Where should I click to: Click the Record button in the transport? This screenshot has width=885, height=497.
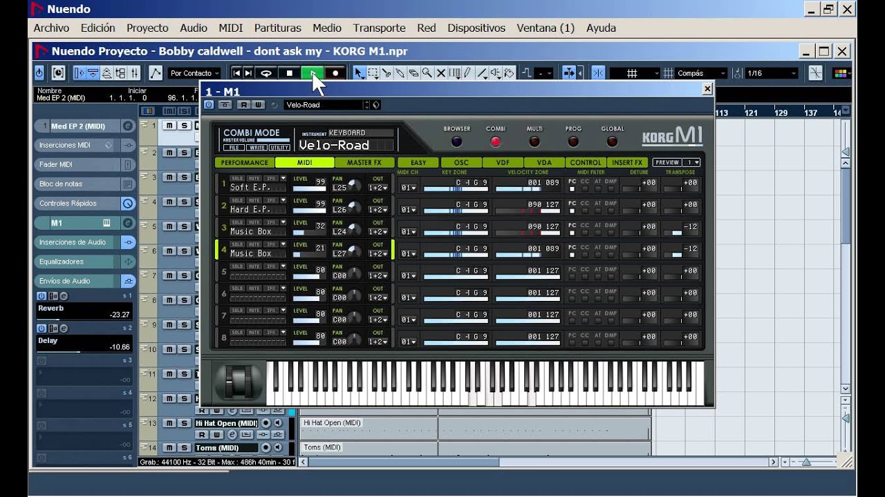click(x=335, y=72)
